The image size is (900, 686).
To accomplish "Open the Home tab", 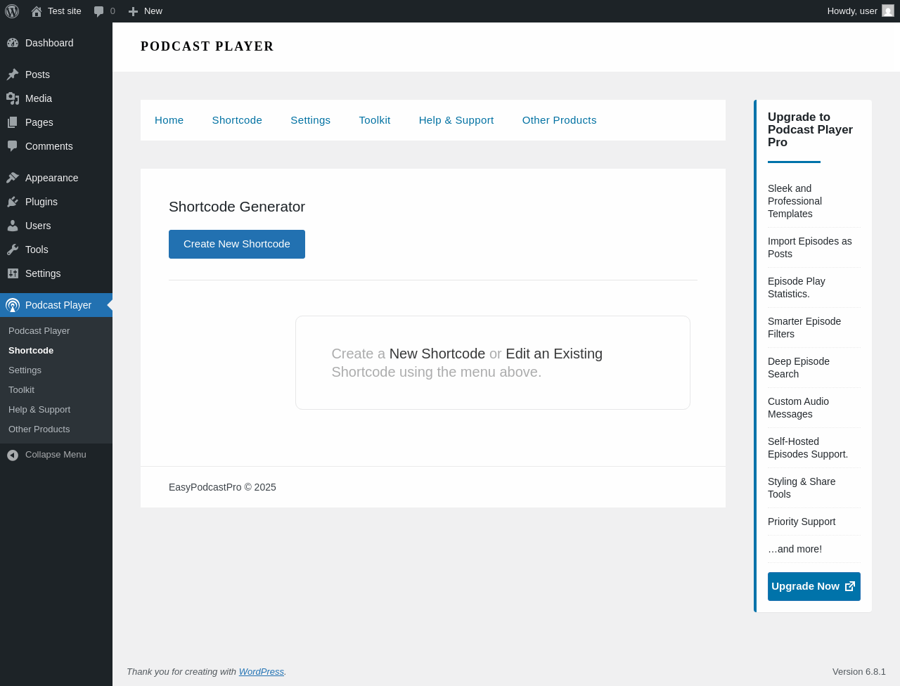I will [169, 120].
